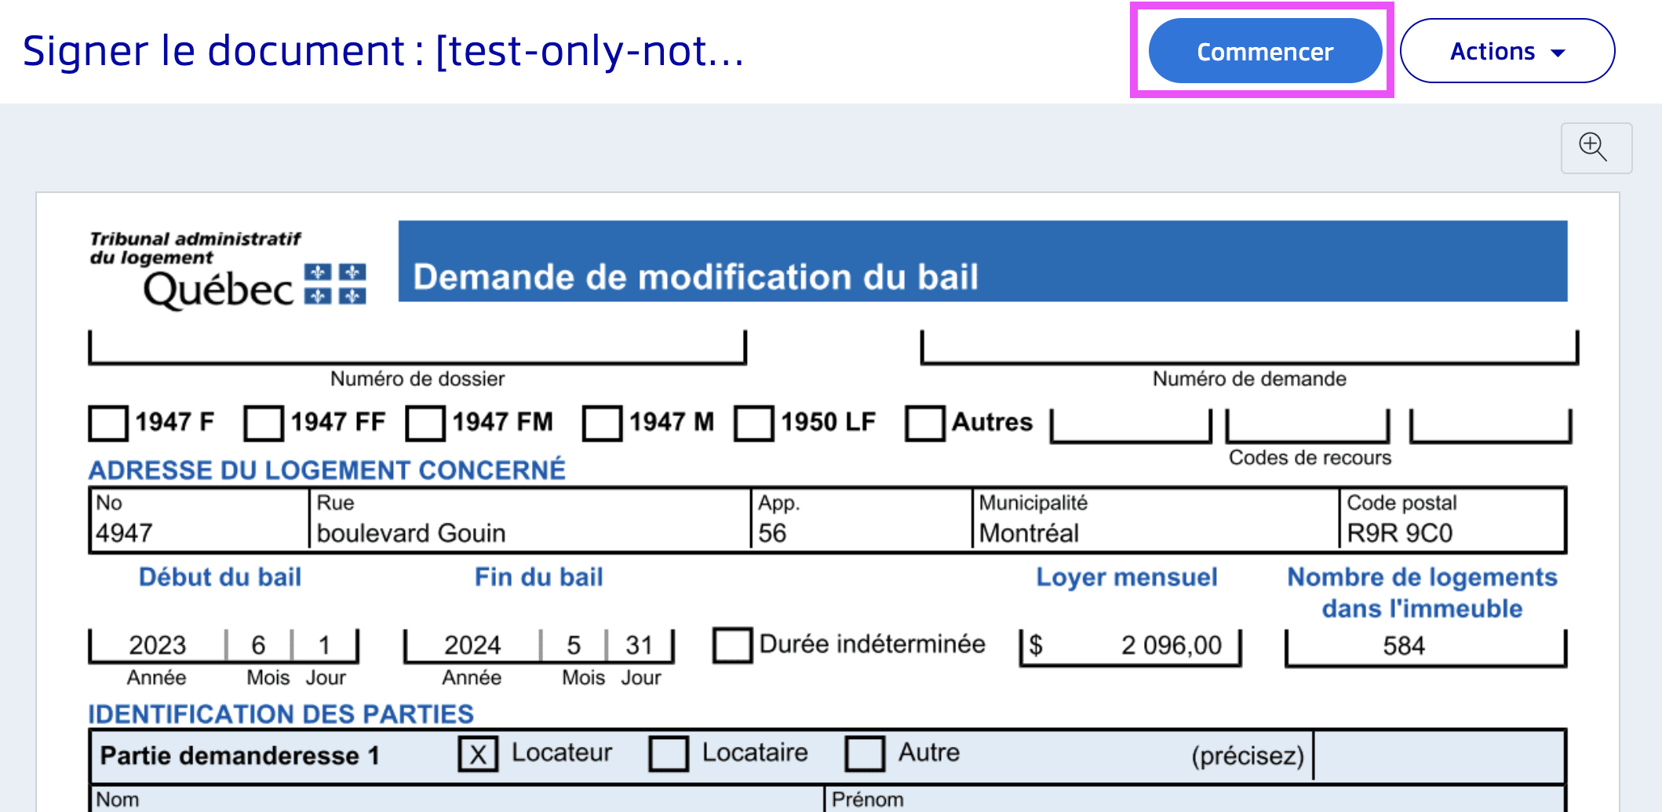Enable the 1950 LF checkbox
1662x812 pixels.
754,424
